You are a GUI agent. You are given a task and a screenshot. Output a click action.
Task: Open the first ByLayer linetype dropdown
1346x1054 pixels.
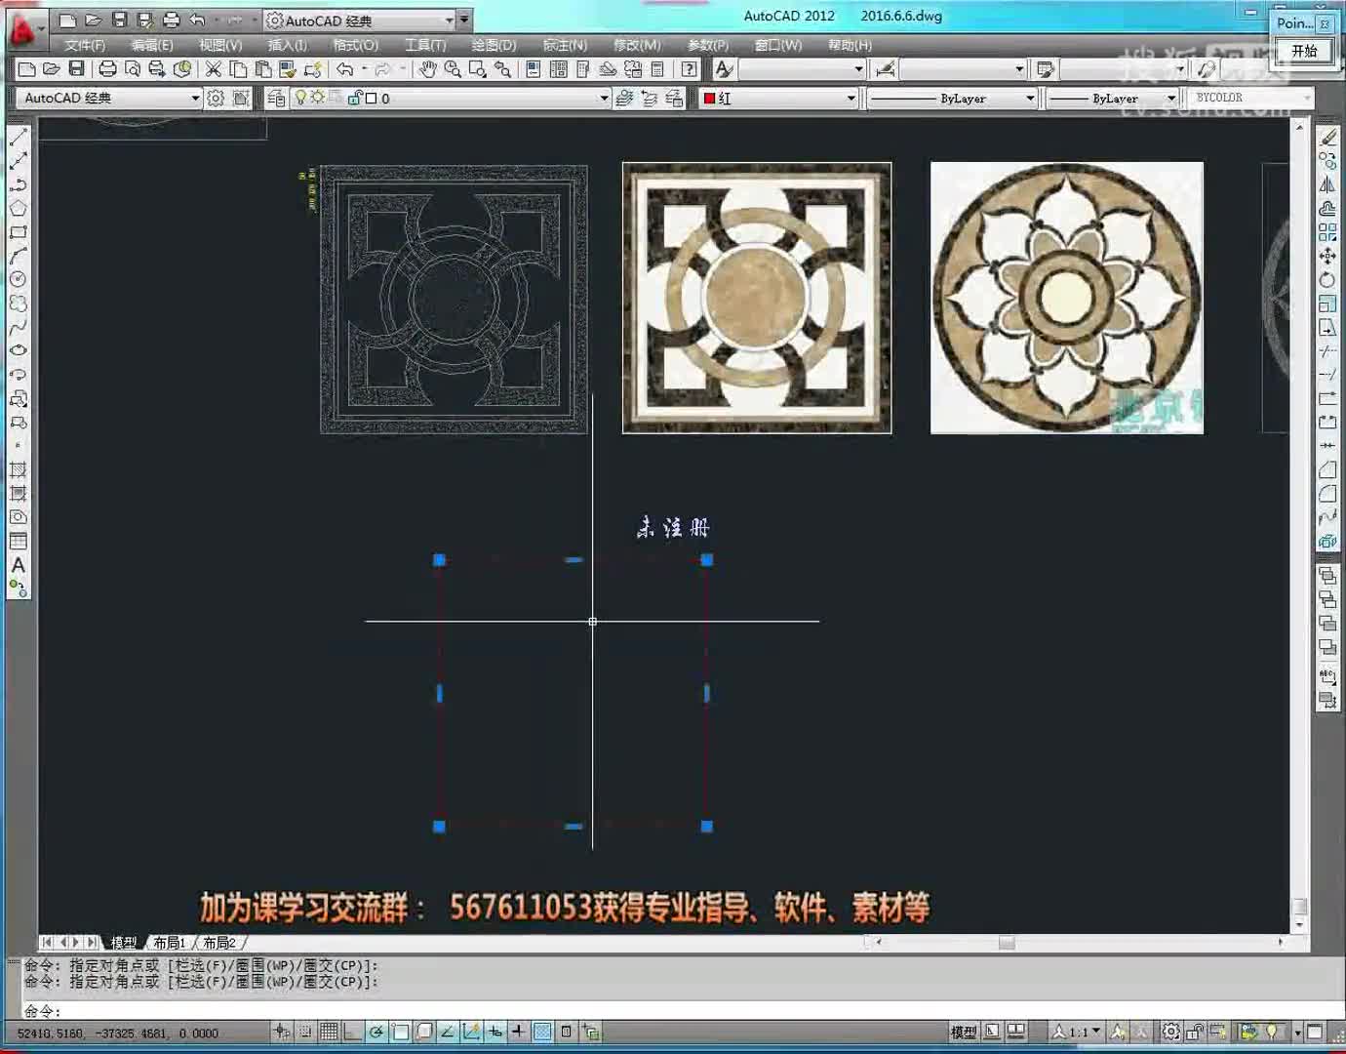(x=1030, y=99)
